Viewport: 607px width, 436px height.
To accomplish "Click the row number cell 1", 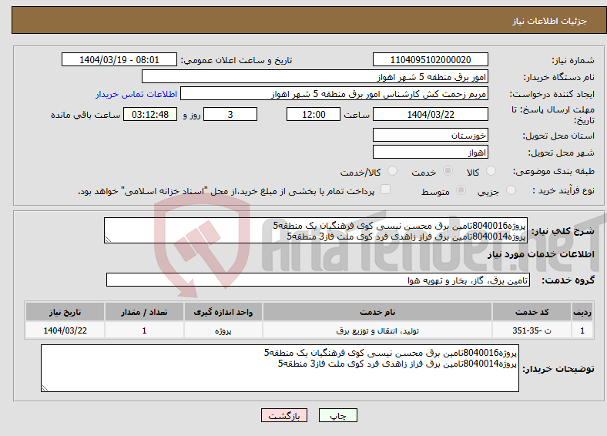I will (x=582, y=330).
